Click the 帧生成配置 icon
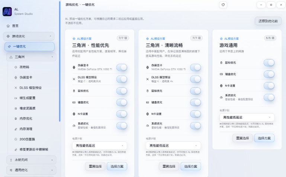This screenshot has height=177, width=286. pyautogui.click(x=16, y=98)
